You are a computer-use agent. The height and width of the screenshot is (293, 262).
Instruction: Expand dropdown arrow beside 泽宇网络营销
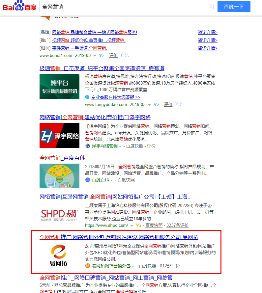click(x=120, y=146)
